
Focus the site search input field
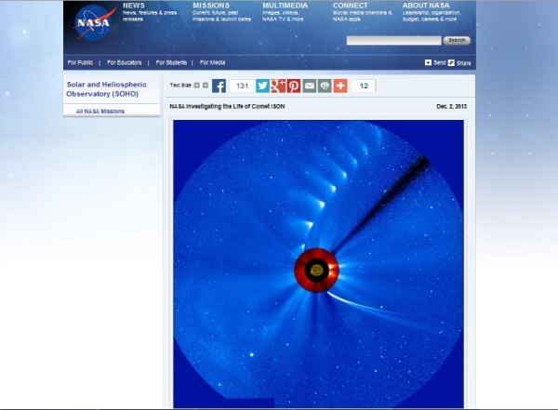pyautogui.click(x=393, y=40)
